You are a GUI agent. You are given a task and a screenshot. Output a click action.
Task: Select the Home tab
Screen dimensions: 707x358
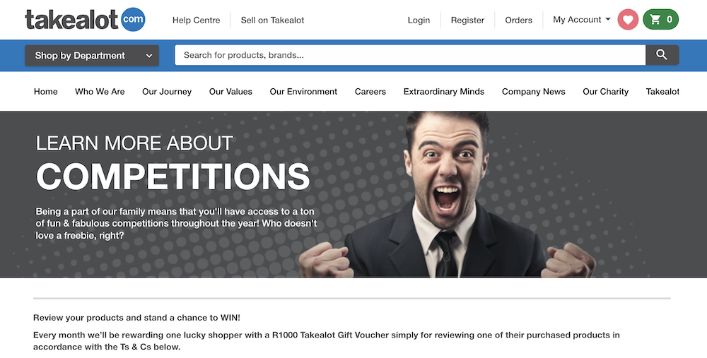click(45, 91)
